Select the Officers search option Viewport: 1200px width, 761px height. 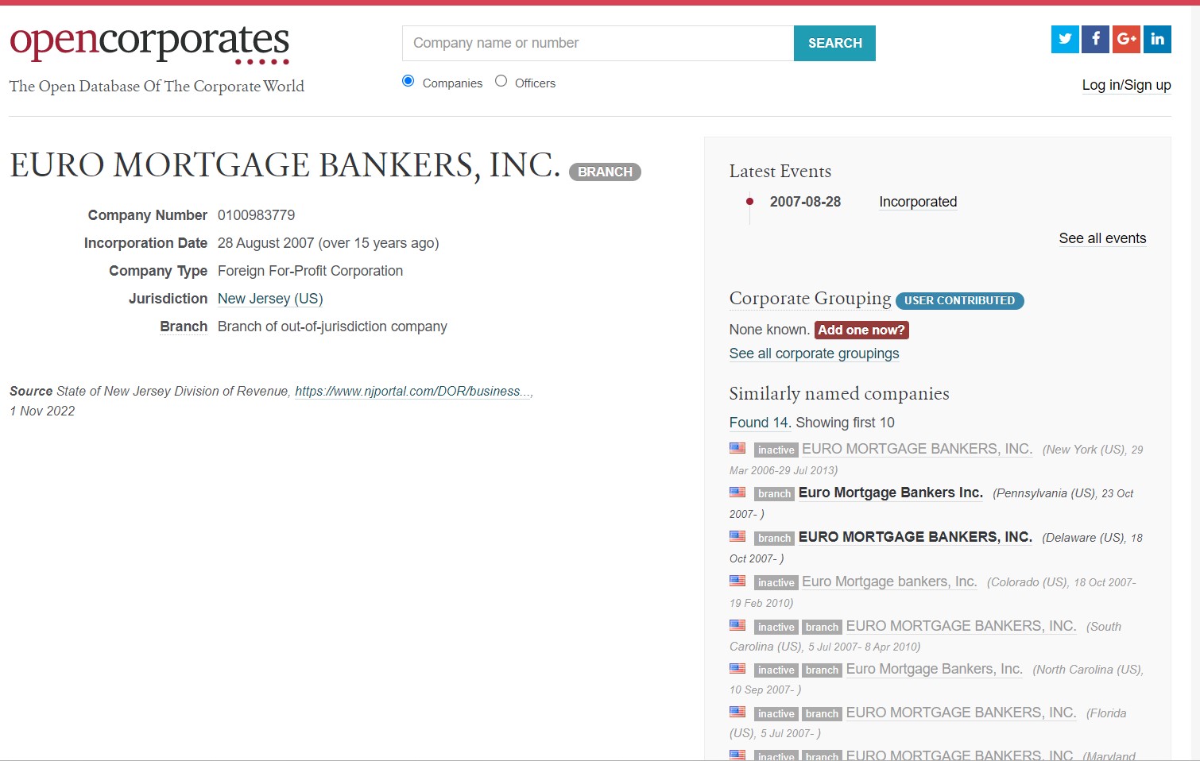point(501,81)
